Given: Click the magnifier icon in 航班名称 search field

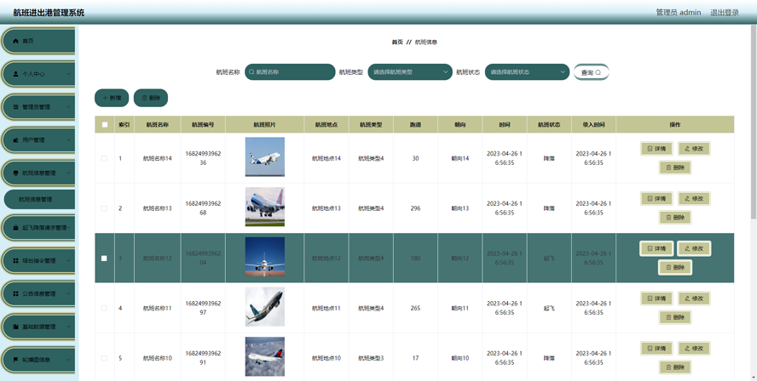Looking at the screenshot, I should pos(251,72).
